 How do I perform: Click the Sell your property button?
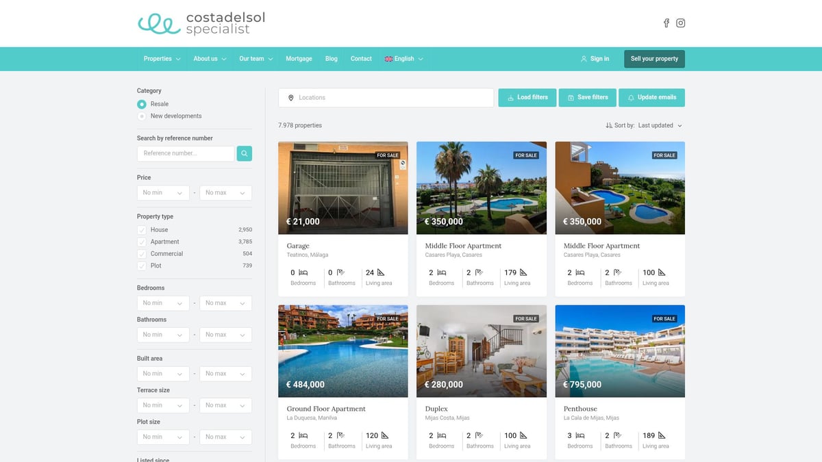coord(653,59)
